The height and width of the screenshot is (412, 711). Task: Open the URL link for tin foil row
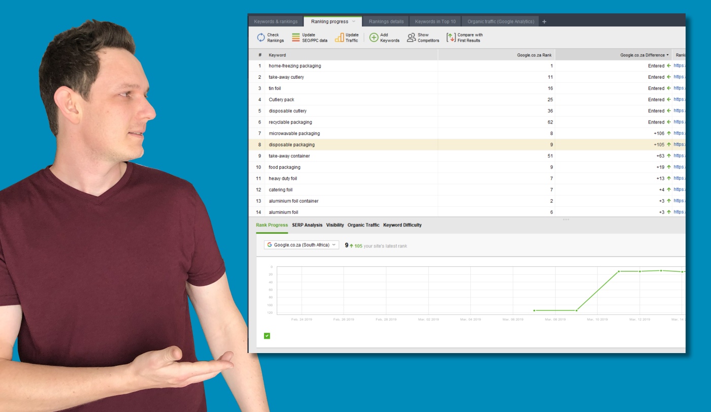[x=679, y=88]
